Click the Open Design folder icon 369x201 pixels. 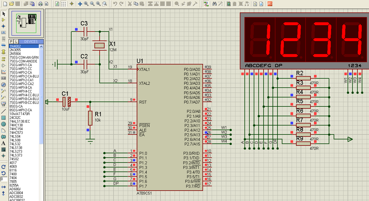click(x=12, y=4)
